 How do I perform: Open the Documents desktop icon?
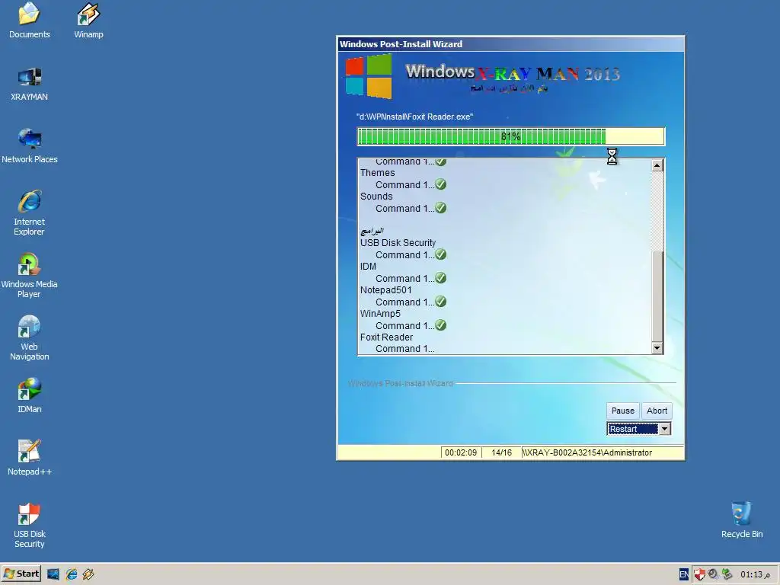[x=30, y=20]
